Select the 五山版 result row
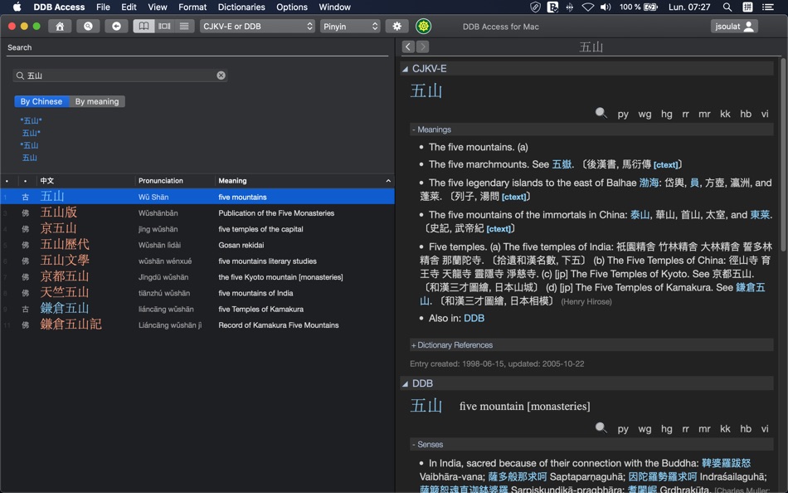Image resolution: width=788 pixels, height=493 pixels. click(197, 212)
